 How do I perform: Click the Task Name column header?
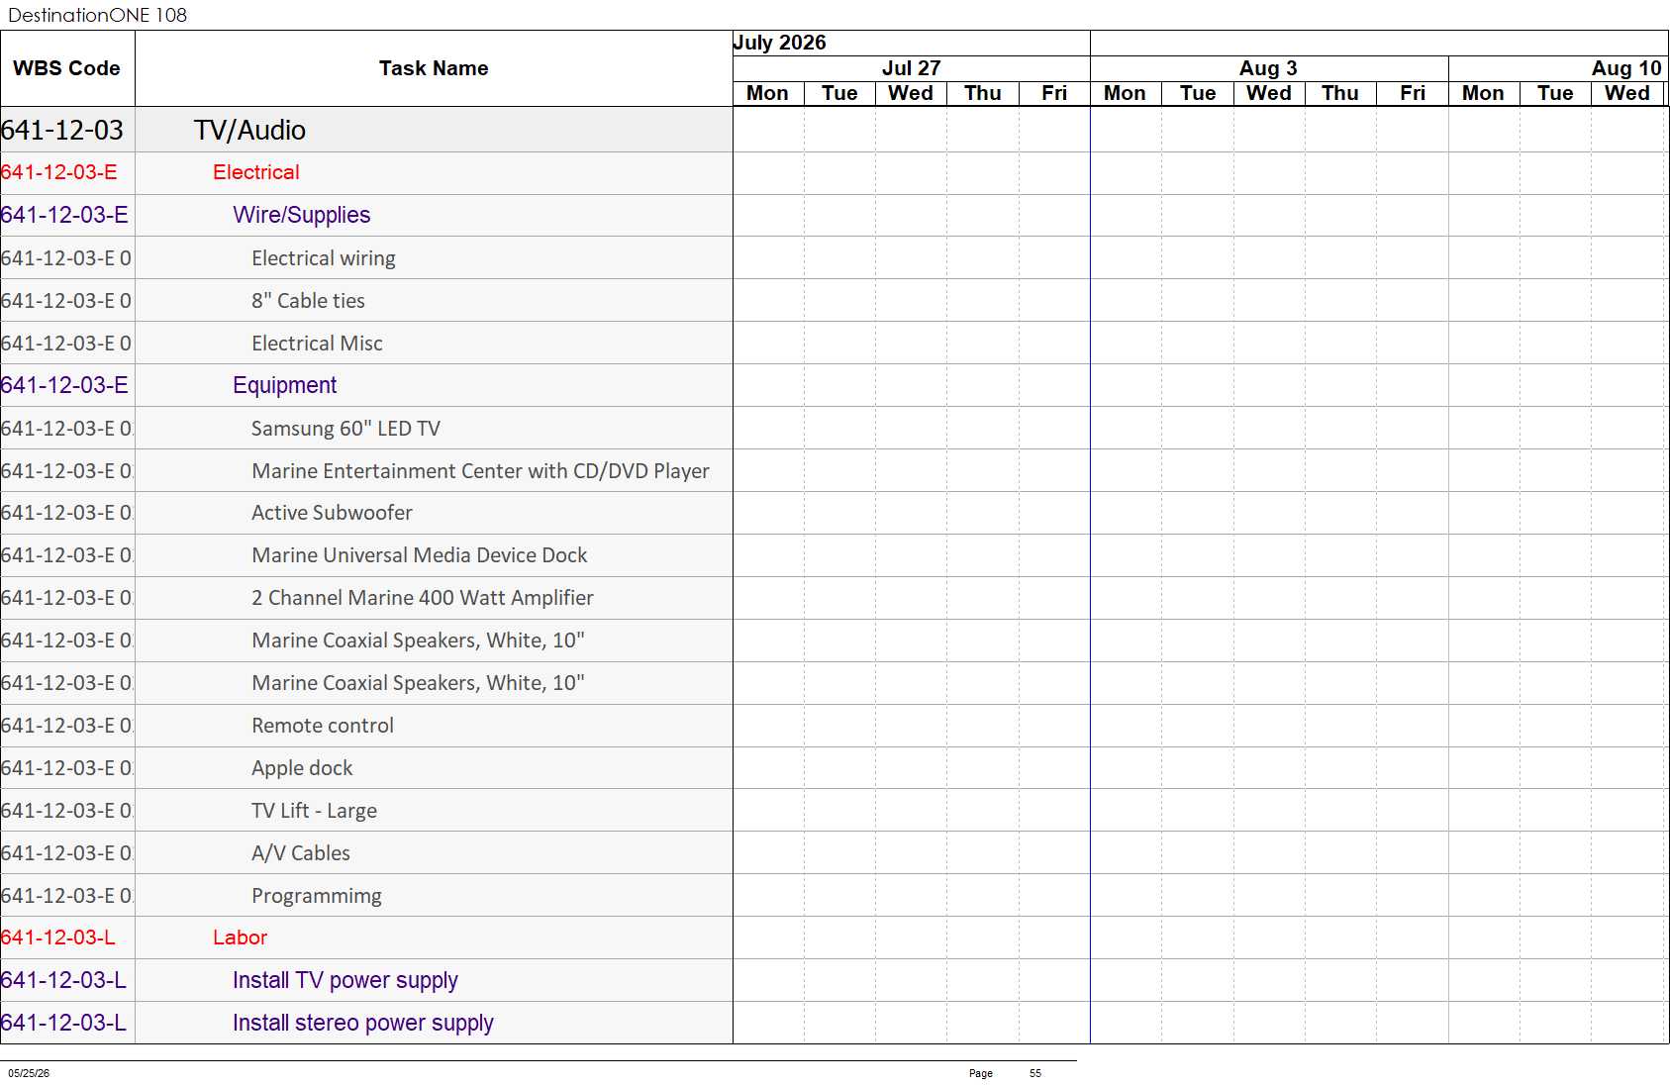(434, 68)
